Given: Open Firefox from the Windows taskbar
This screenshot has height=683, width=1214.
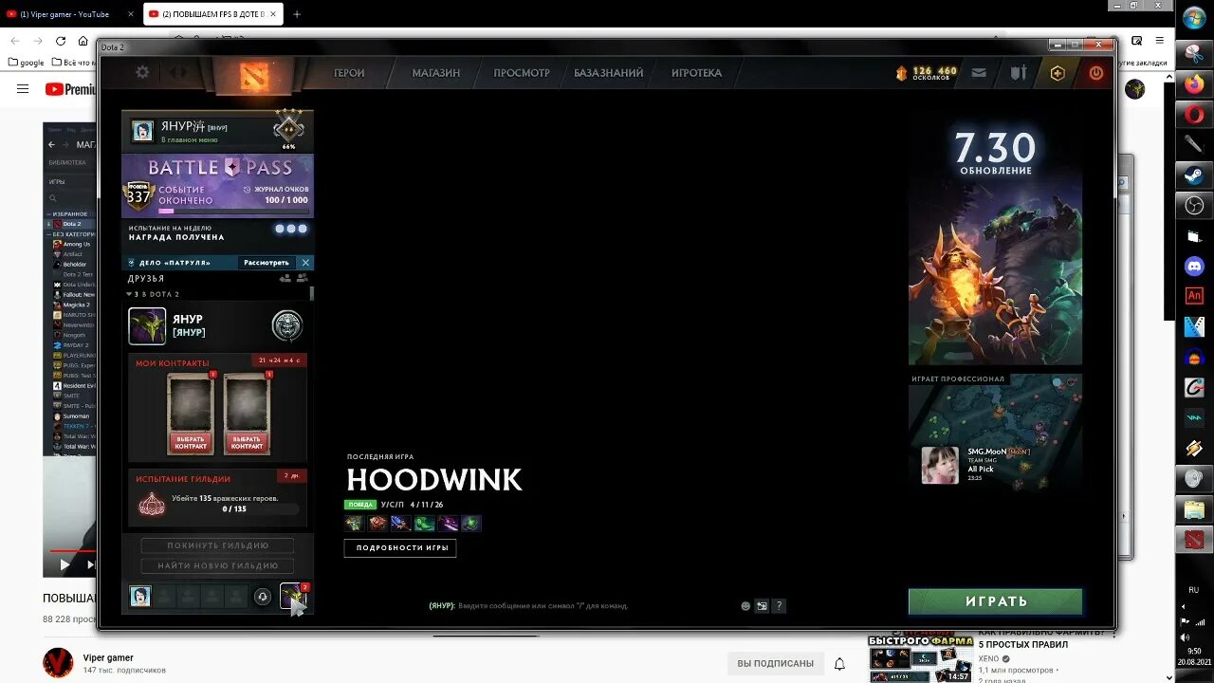Looking at the screenshot, I should point(1194,84).
